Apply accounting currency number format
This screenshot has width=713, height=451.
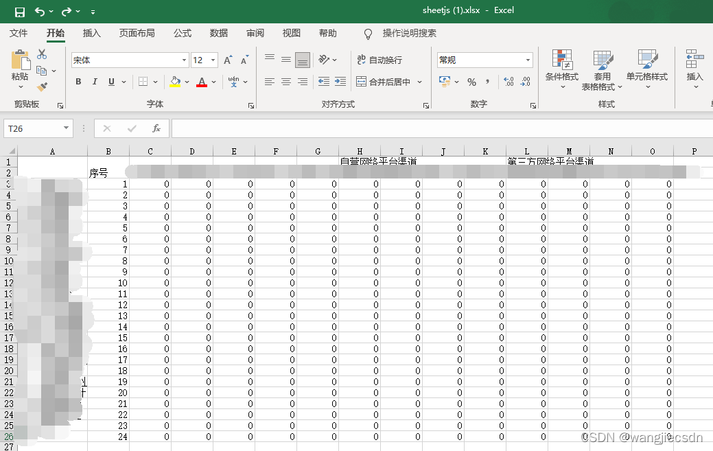[x=444, y=82]
